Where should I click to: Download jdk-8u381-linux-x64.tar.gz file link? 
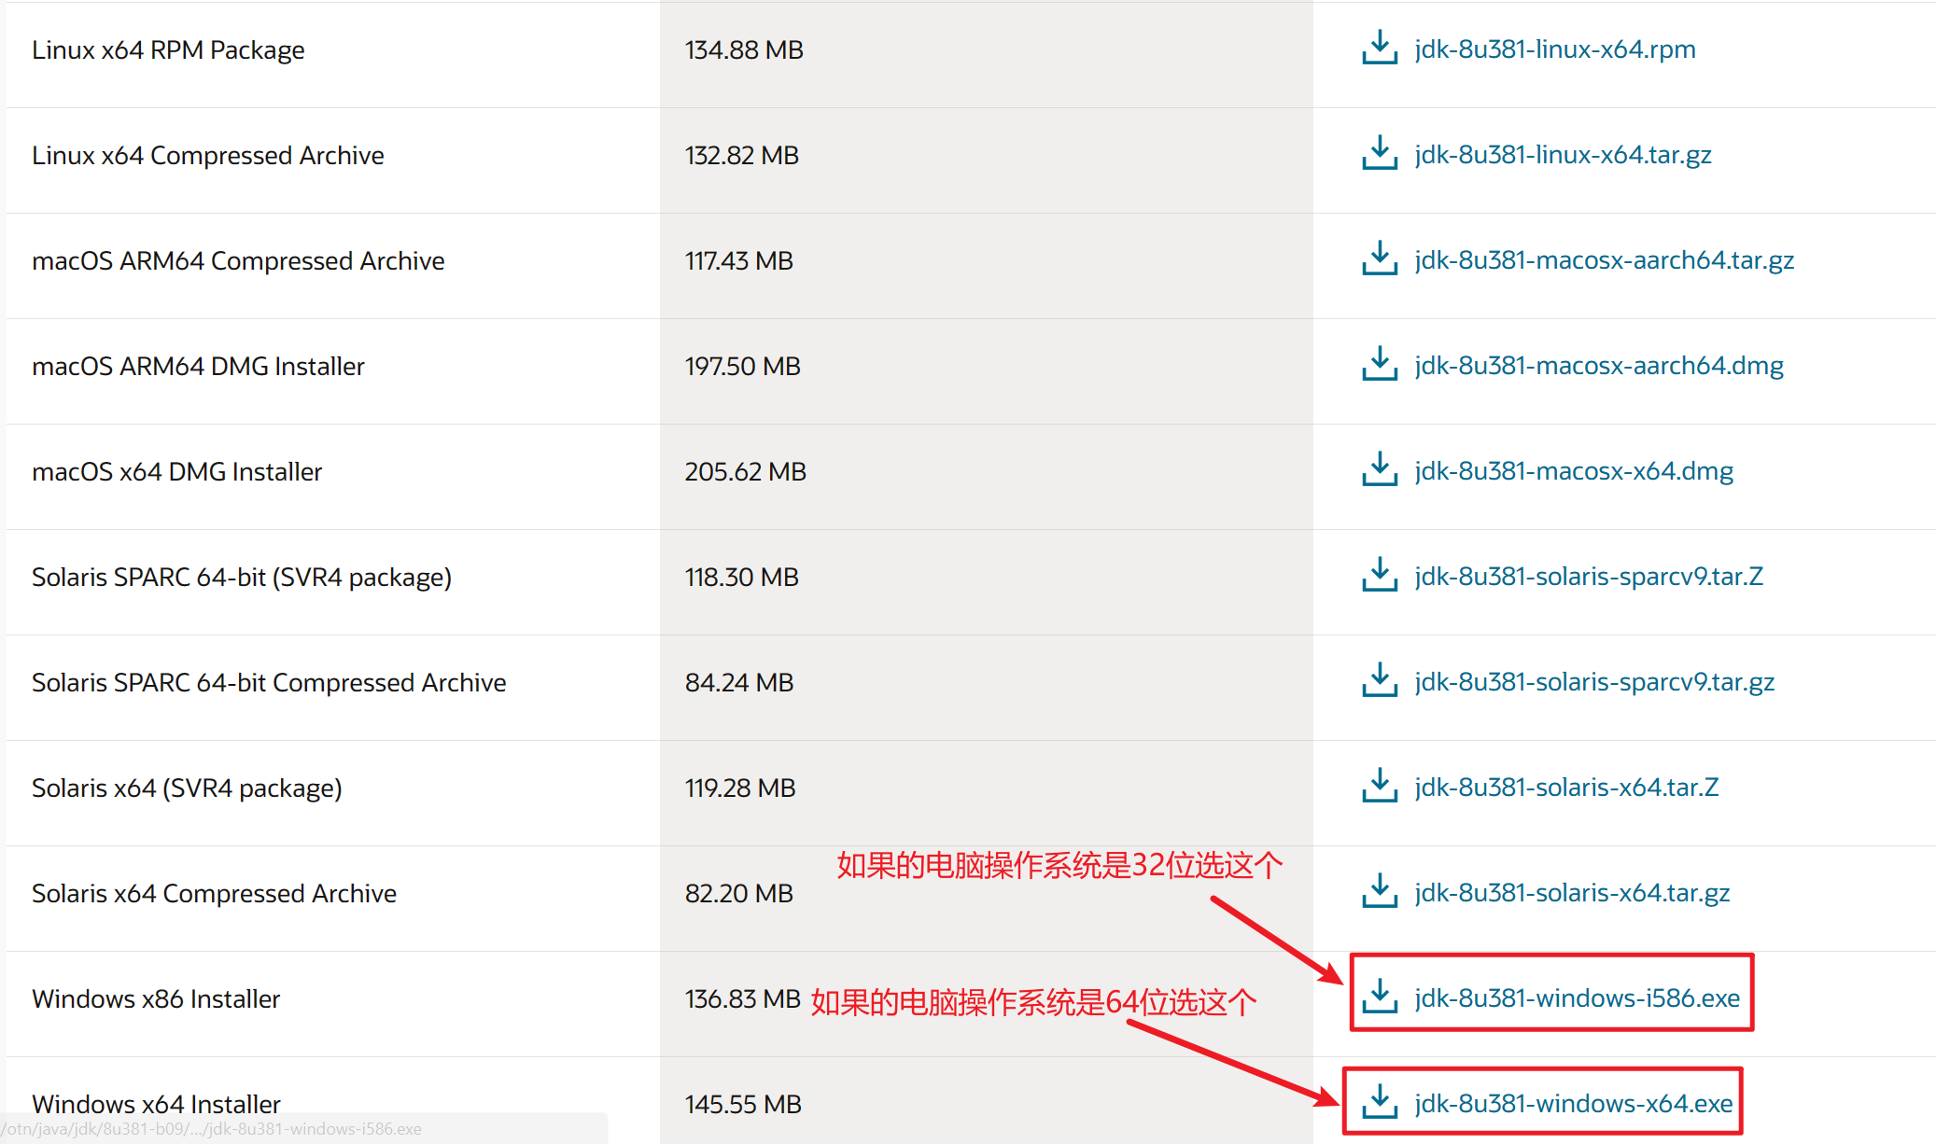1563,154
